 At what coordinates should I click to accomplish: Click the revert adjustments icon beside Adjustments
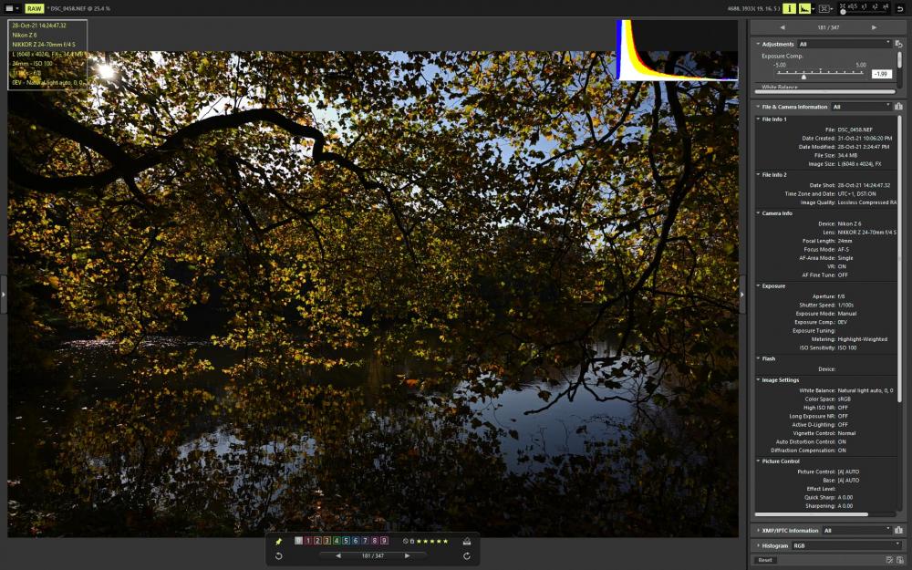coord(898,44)
